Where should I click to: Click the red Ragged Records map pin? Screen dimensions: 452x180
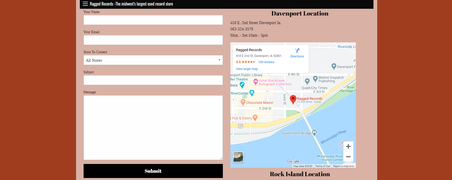pyautogui.click(x=293, y=100)
